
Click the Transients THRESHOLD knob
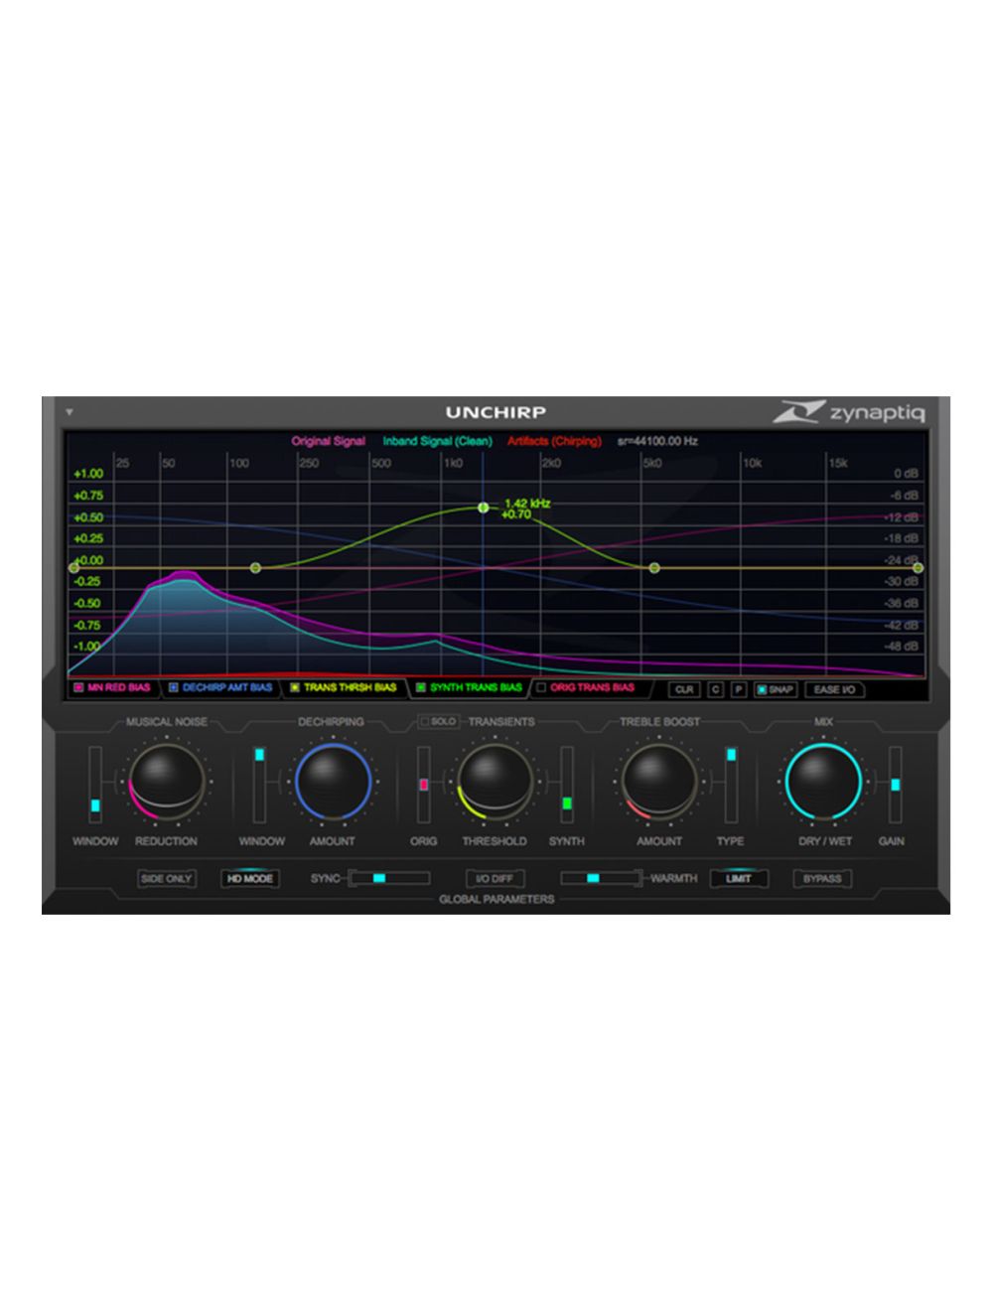point(494,782)
